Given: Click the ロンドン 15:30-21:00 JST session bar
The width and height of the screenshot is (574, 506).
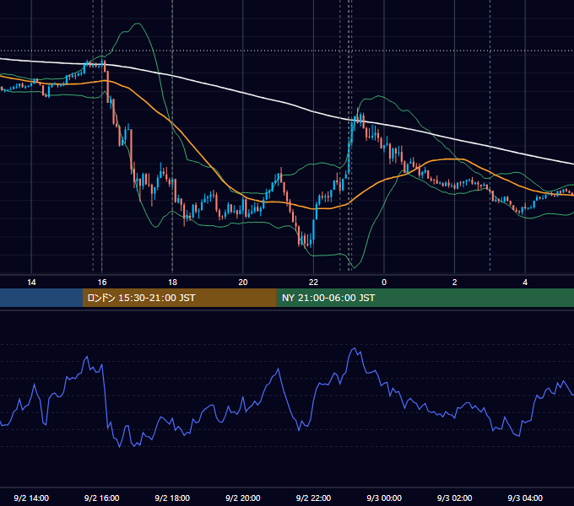Looking at the screenshot, I should (179, 298).
